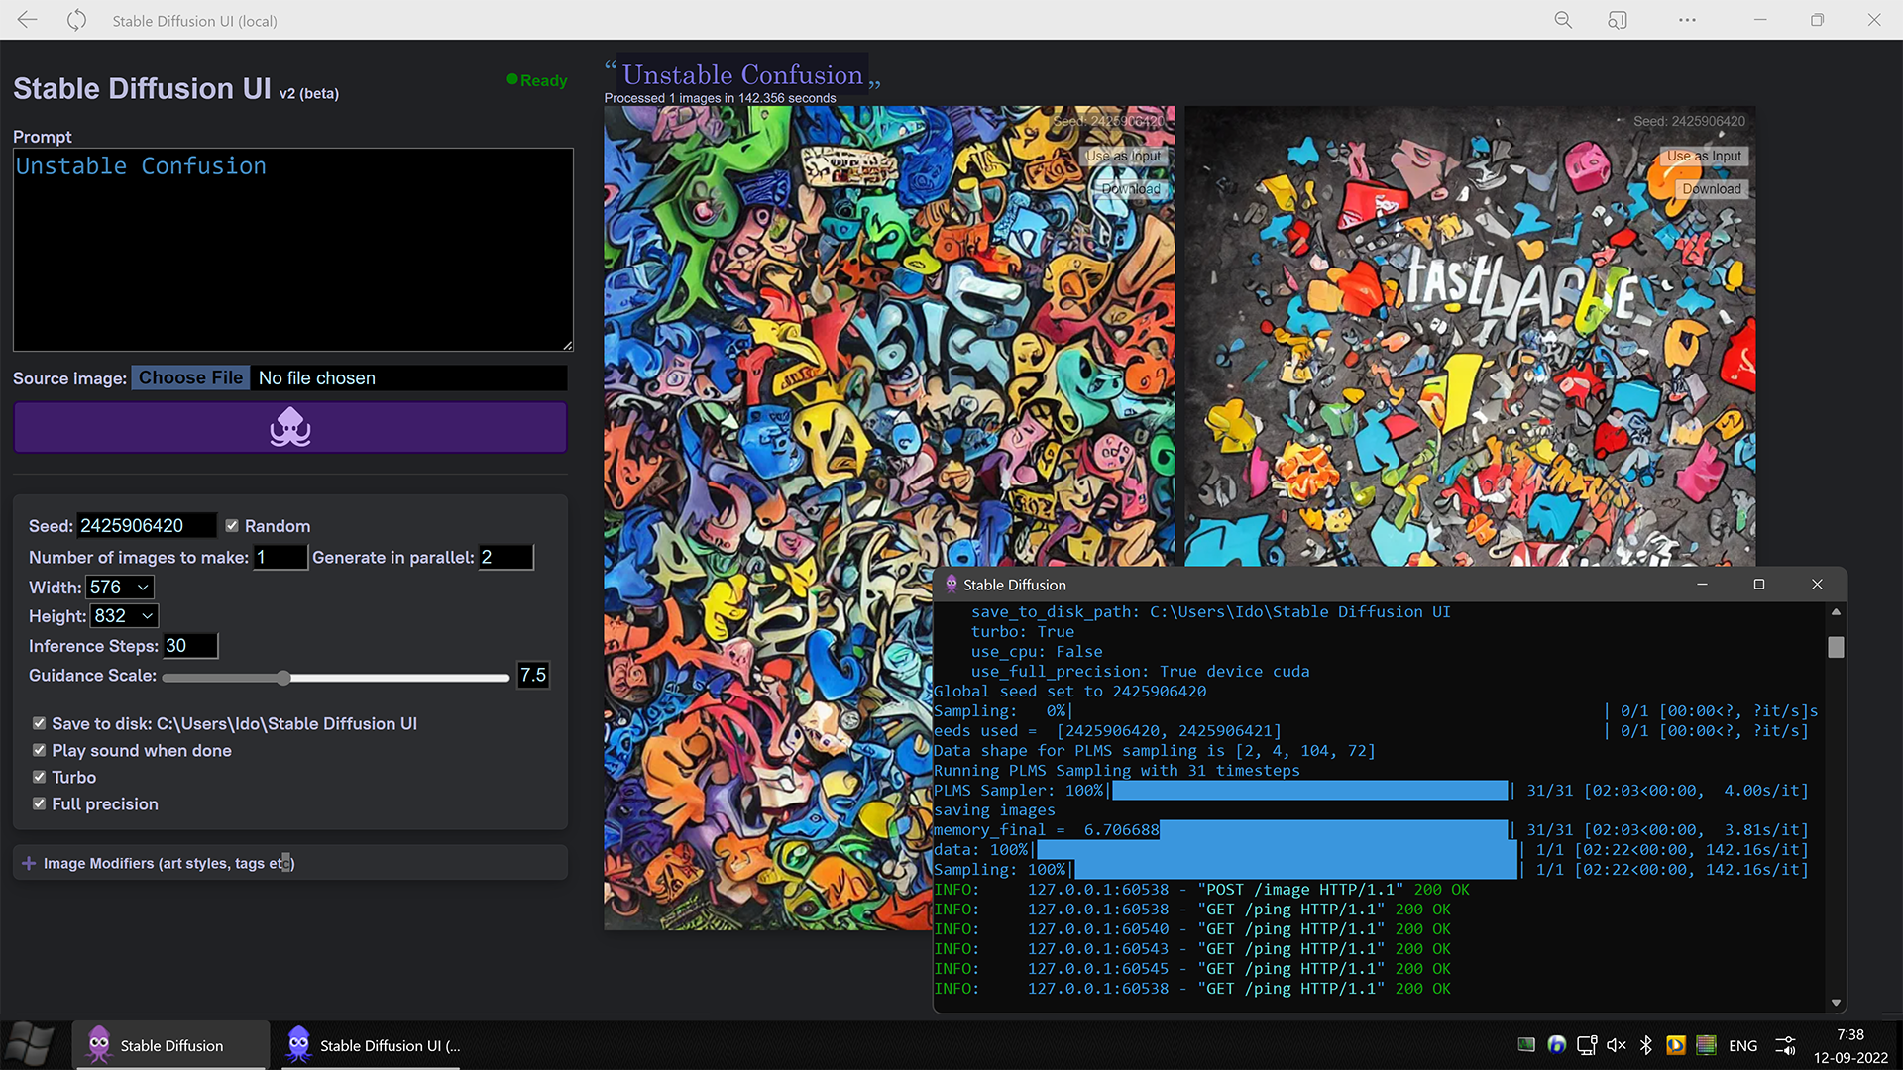The width and height of the screenshot is (1903, 1070).
Task: Open the Height dropdown
Action: pos(123,615)
